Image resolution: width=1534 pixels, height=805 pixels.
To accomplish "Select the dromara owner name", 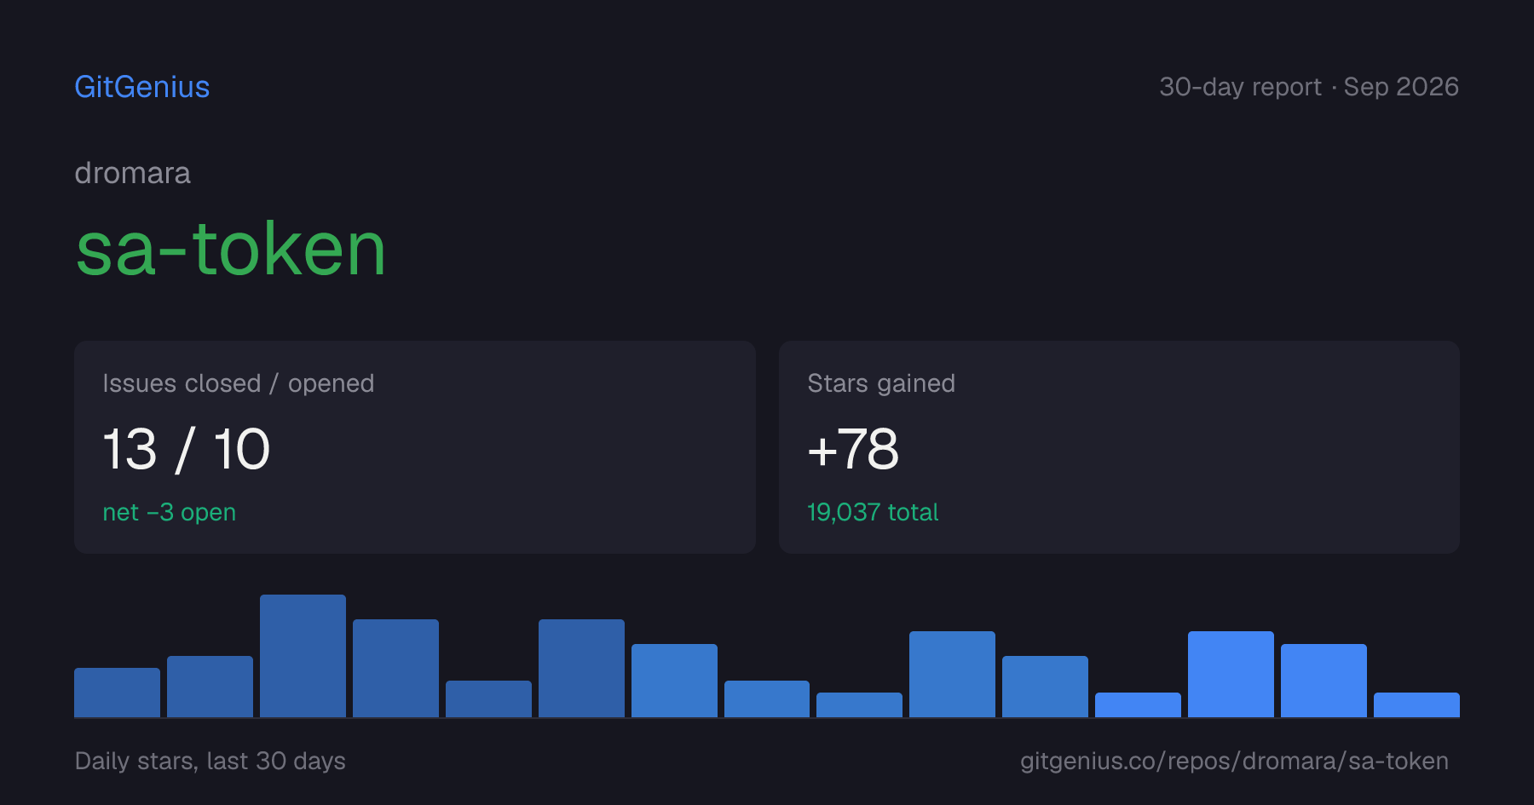I will coord(133,173).
